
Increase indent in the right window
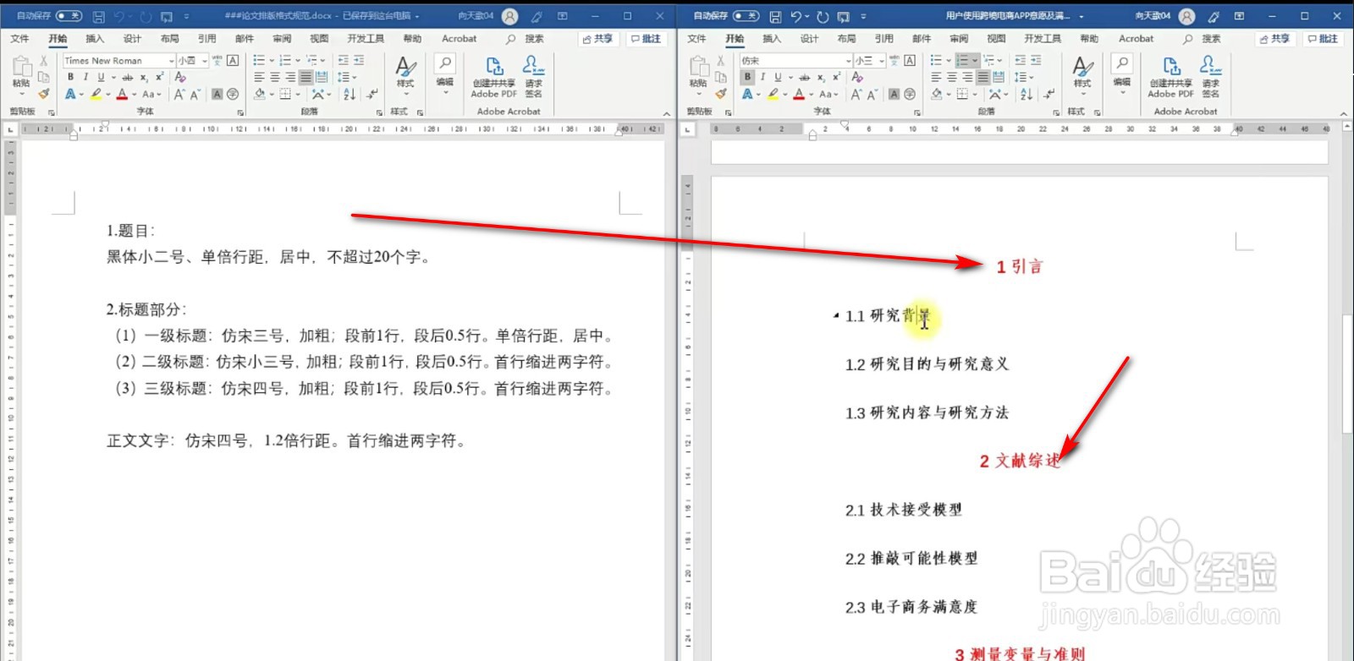click(x=1036, y=60)
